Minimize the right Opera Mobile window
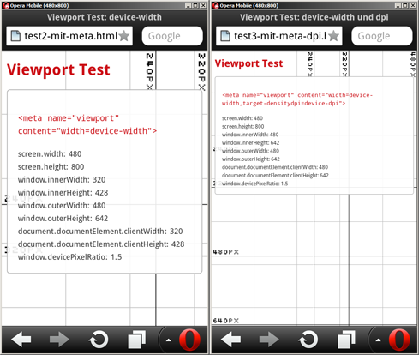This screenshot has width=419, height=355. pyautogui.click(x=398, y=5)
